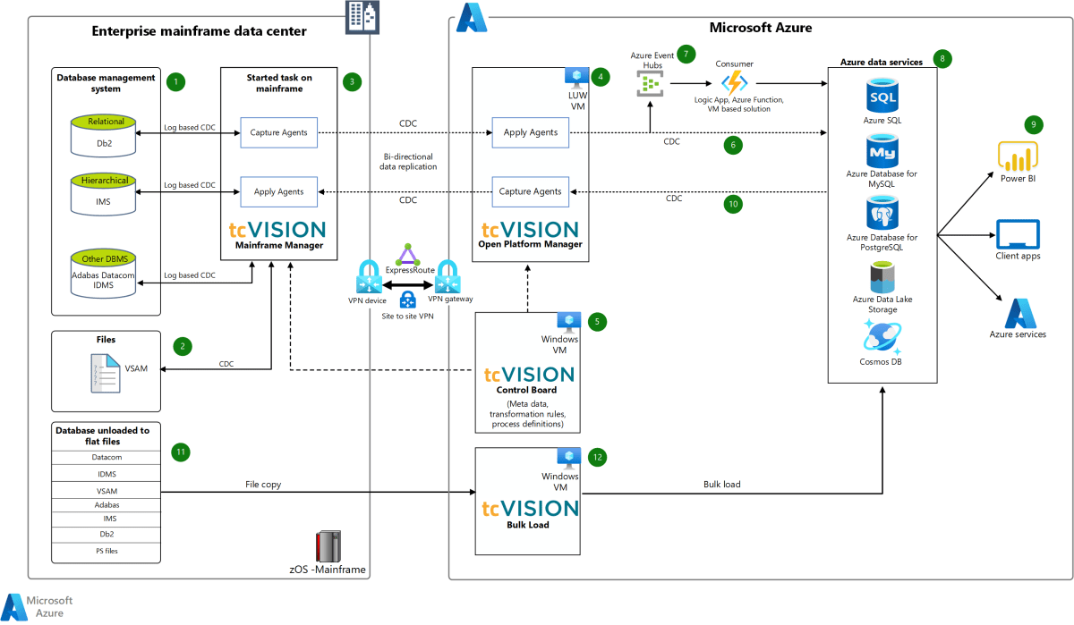Select the Apply Agents box in LUW VM
The width and height of the screenshot is (1074, 625).
pyautogui.click(x=531, y=132)
